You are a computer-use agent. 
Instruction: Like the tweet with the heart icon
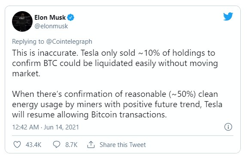tap(17, 144)
